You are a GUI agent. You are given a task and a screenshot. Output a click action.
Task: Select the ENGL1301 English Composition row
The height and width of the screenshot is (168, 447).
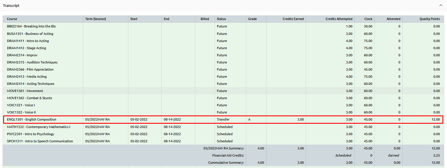(32, 119)
